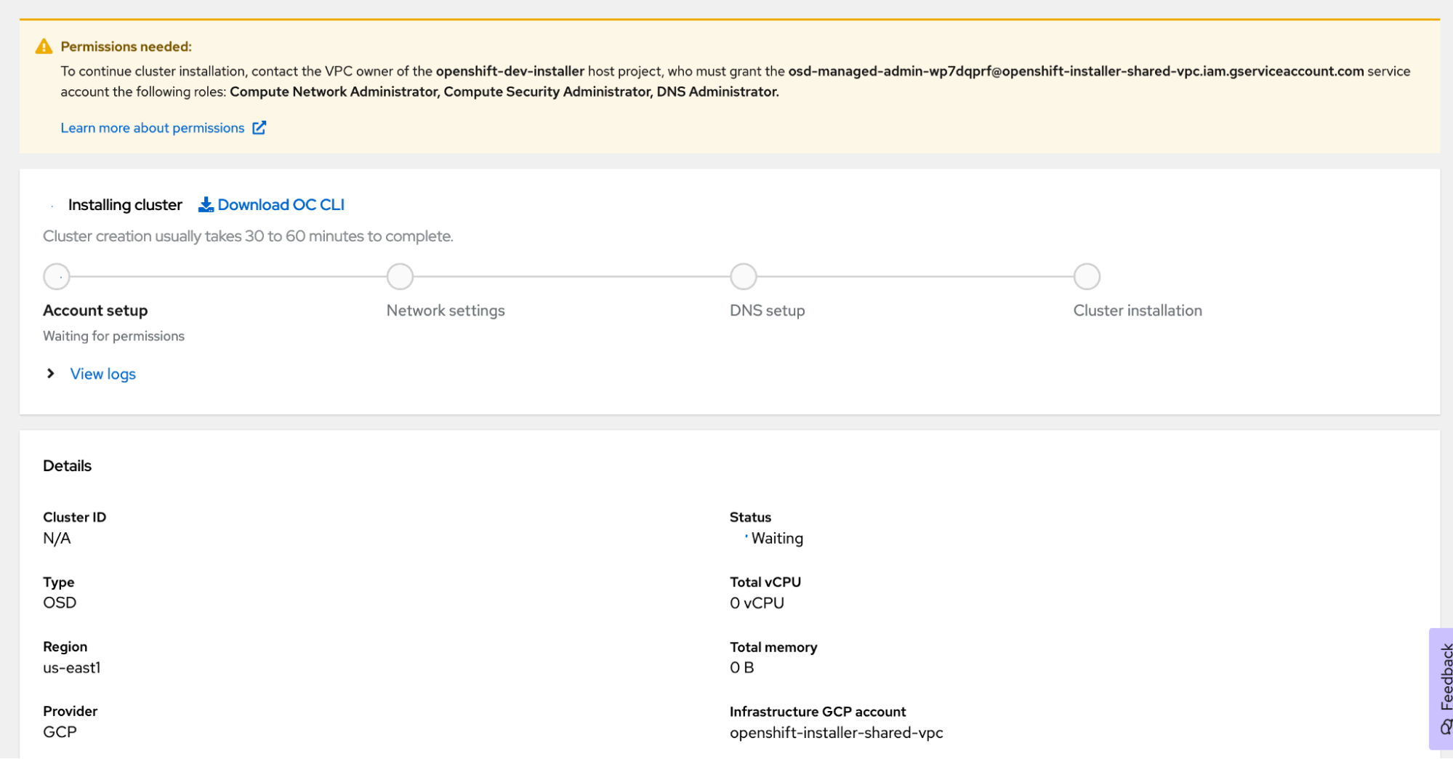Image resolution: width=1453 pixels, height=759 pixels.
Task: Click the external link icon after Learn more
Action: coord(259,127)
